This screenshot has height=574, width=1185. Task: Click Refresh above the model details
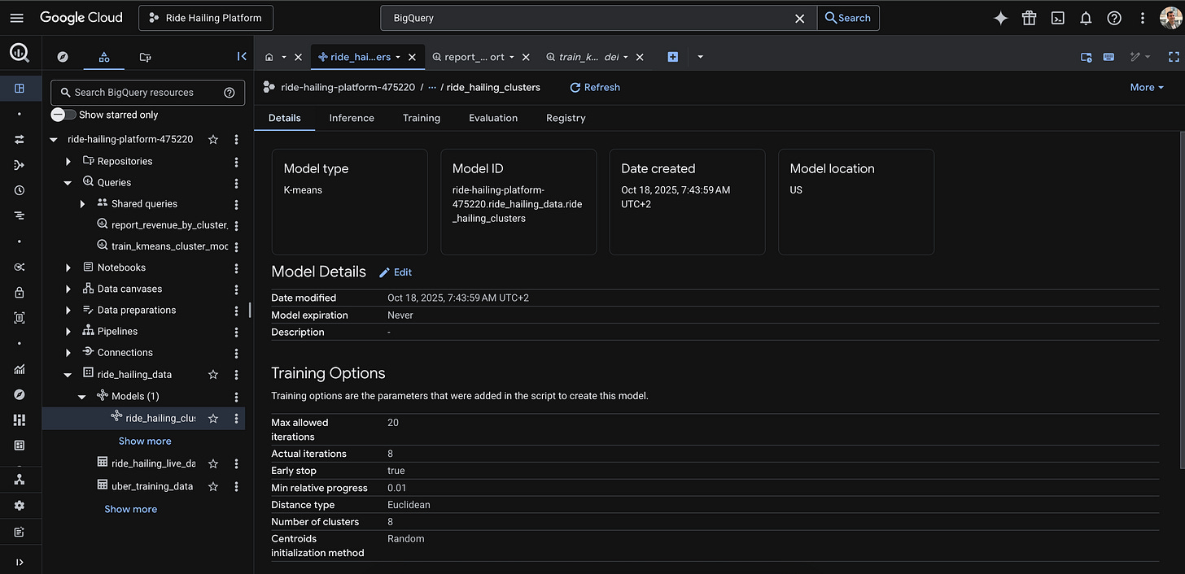pyautogui.click(x=594, y=87)
